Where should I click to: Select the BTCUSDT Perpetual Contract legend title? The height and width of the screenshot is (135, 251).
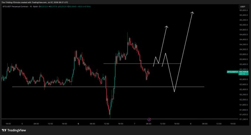pyautogui.click(x=20, y=7)
